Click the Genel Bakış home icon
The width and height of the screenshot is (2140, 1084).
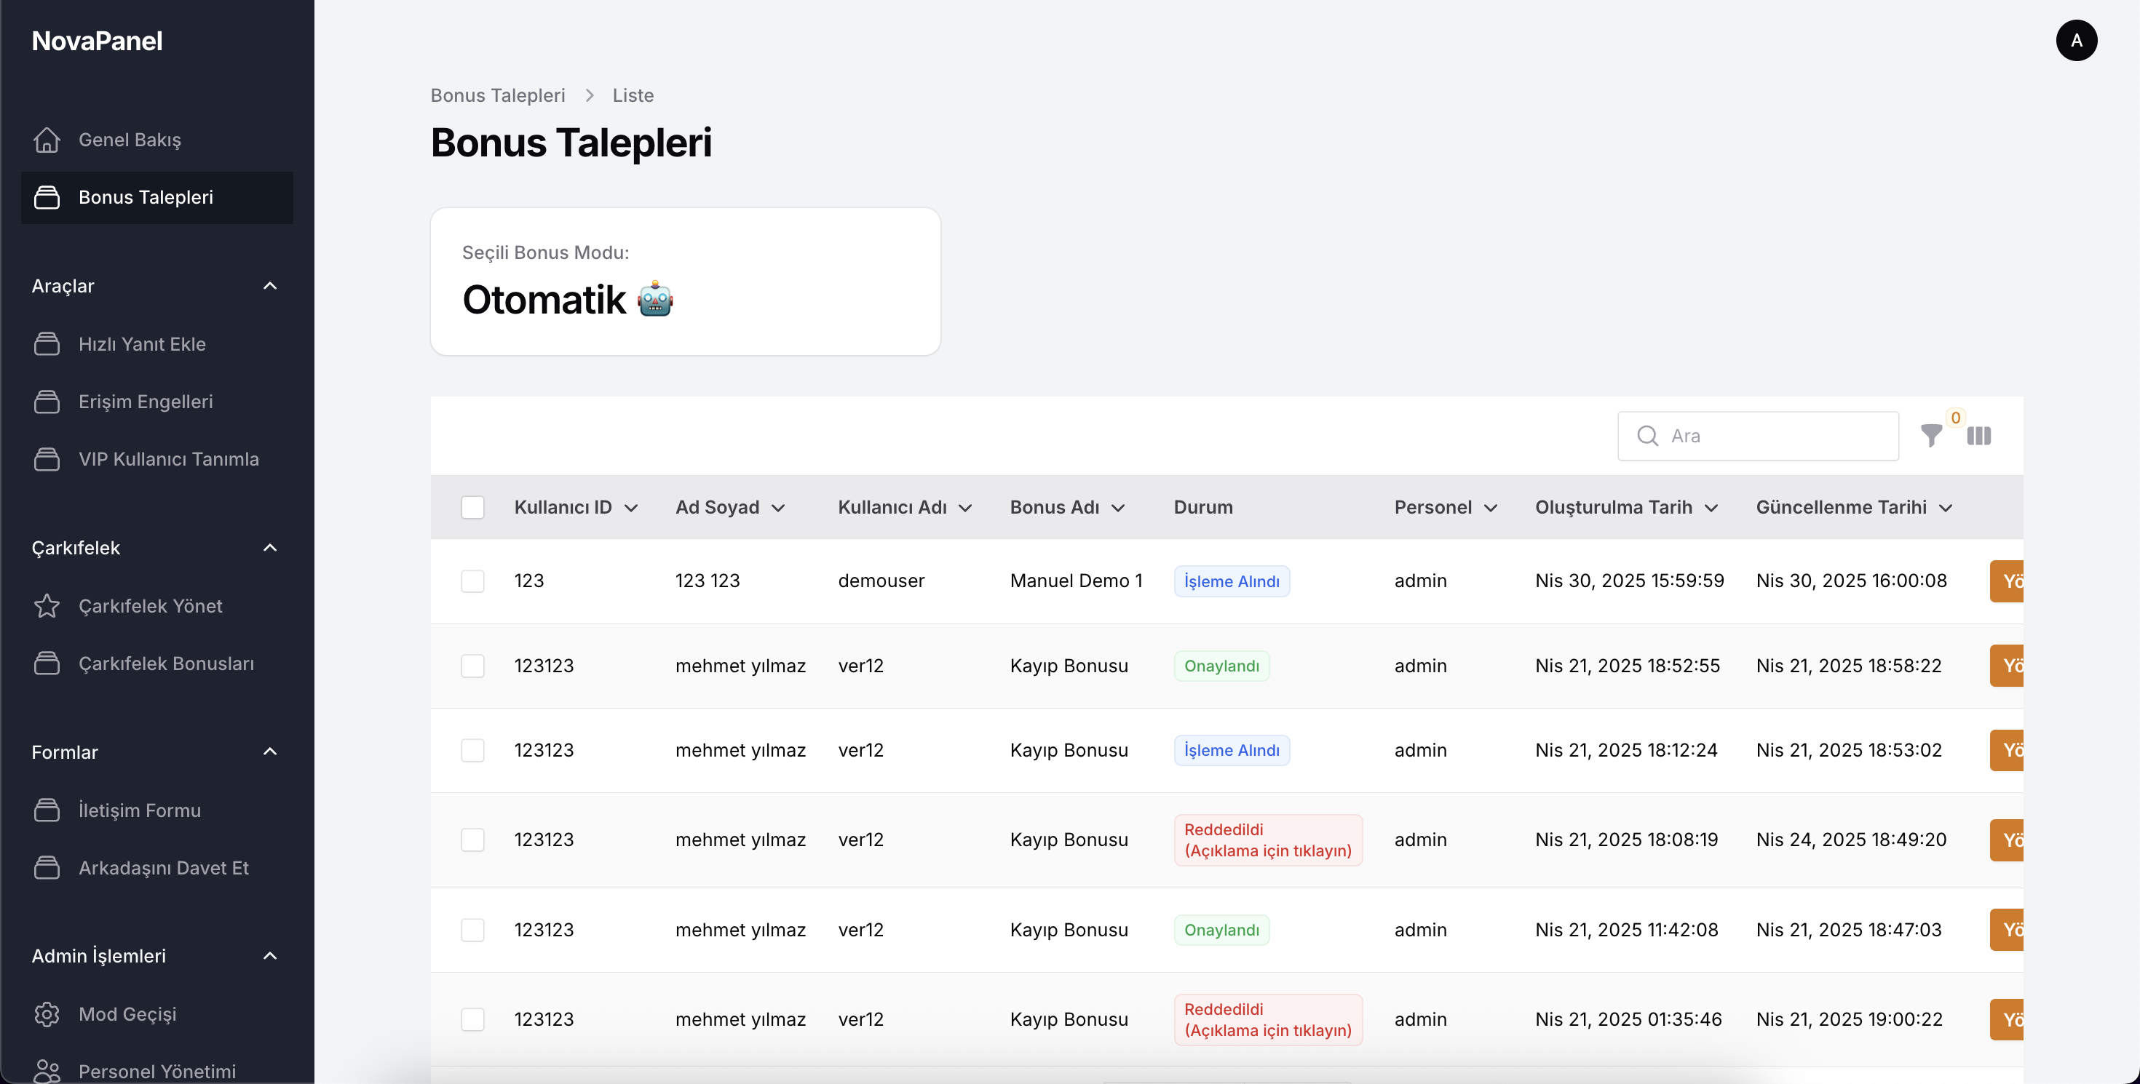click(47, 140)
